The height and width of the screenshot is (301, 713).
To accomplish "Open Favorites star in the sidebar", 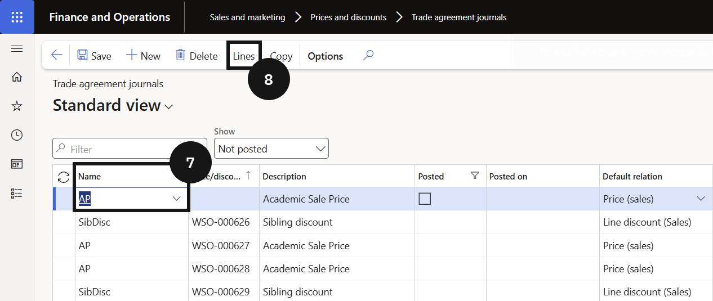I will tap(17, 106).
